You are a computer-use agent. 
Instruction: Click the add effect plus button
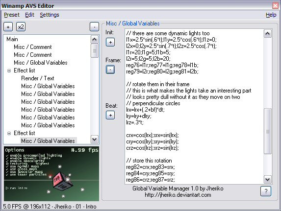click(8, 27)
